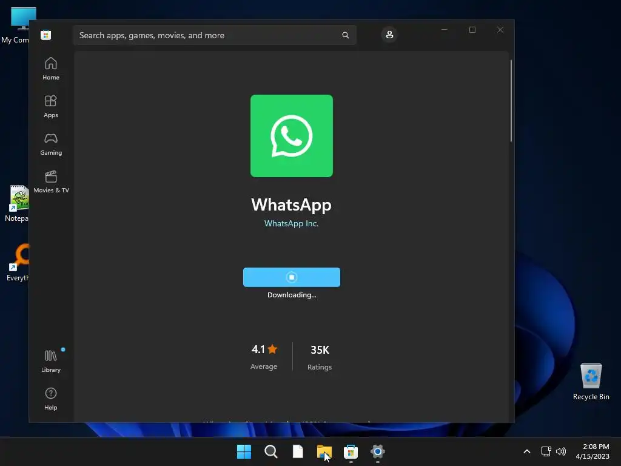
Task: Expand the hidden system tray icons chevron
Action: coord(527,451)
